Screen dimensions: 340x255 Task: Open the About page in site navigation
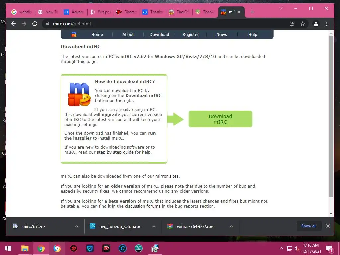[x=128, y=34]
